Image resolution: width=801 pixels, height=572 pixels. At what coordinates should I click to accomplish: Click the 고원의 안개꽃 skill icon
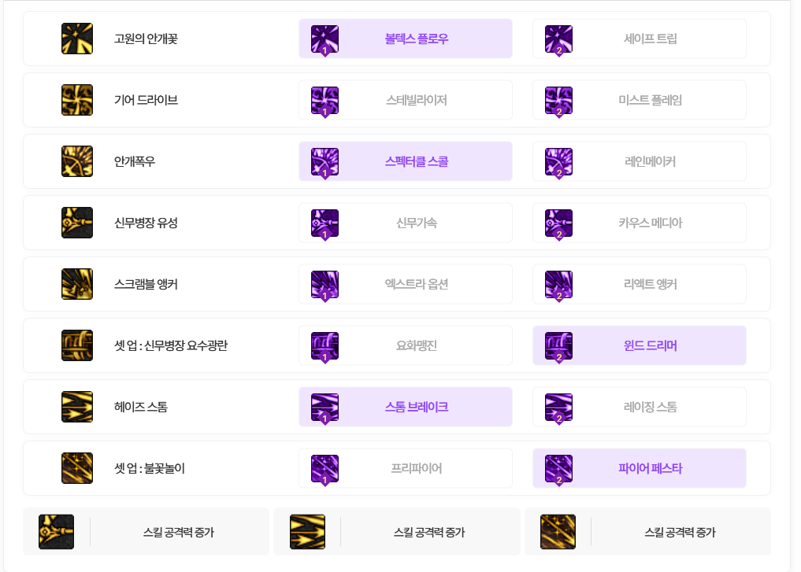[x=77, y=39]
